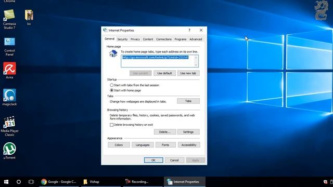Viewport: 333px width, 187px height.
Task: Switch to the Security tab
Action: point(123,39)
